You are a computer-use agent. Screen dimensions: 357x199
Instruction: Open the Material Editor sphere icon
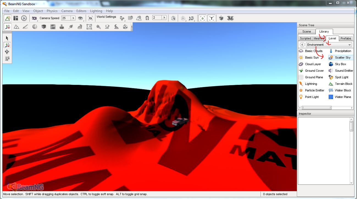[35, 27]
